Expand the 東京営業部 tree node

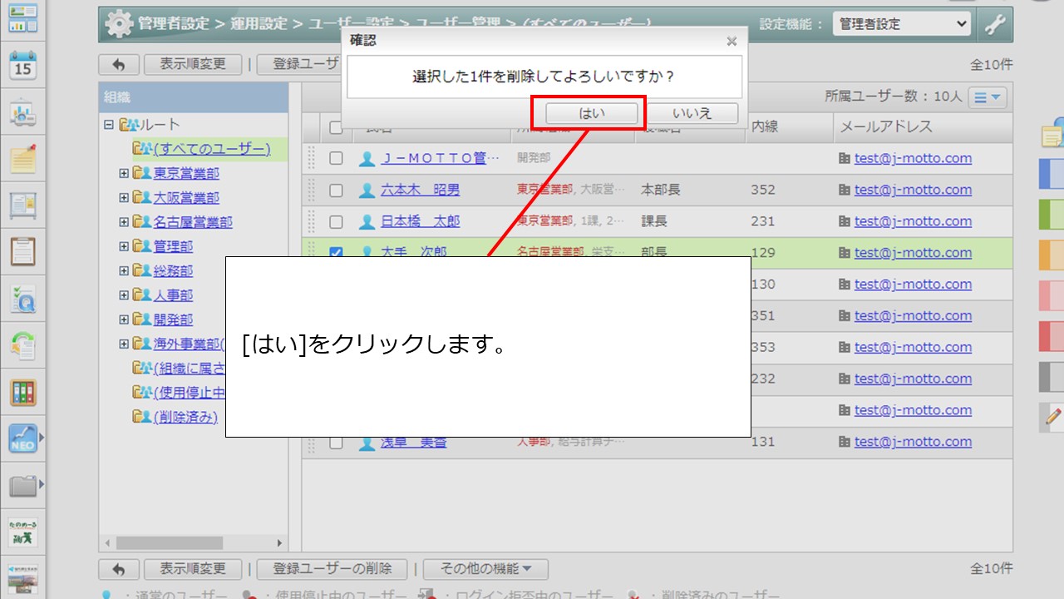pyautogui.click(x=124, y=174)
